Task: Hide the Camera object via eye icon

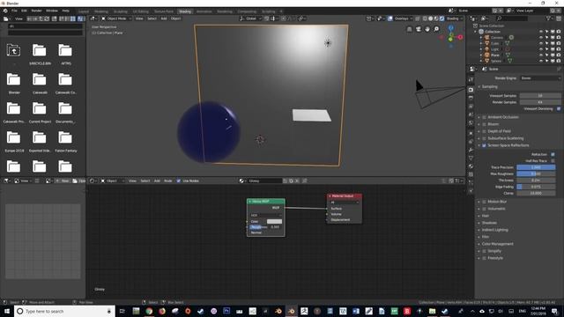Action: (x=541, y=37)
